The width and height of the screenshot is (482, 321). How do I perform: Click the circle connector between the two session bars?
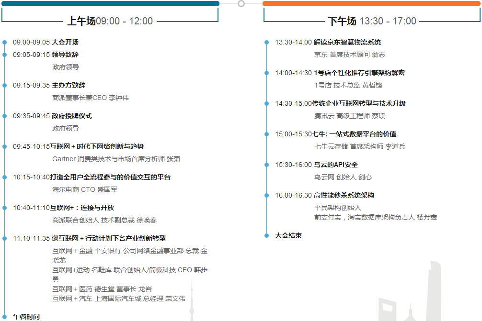(x=241, y=4)
